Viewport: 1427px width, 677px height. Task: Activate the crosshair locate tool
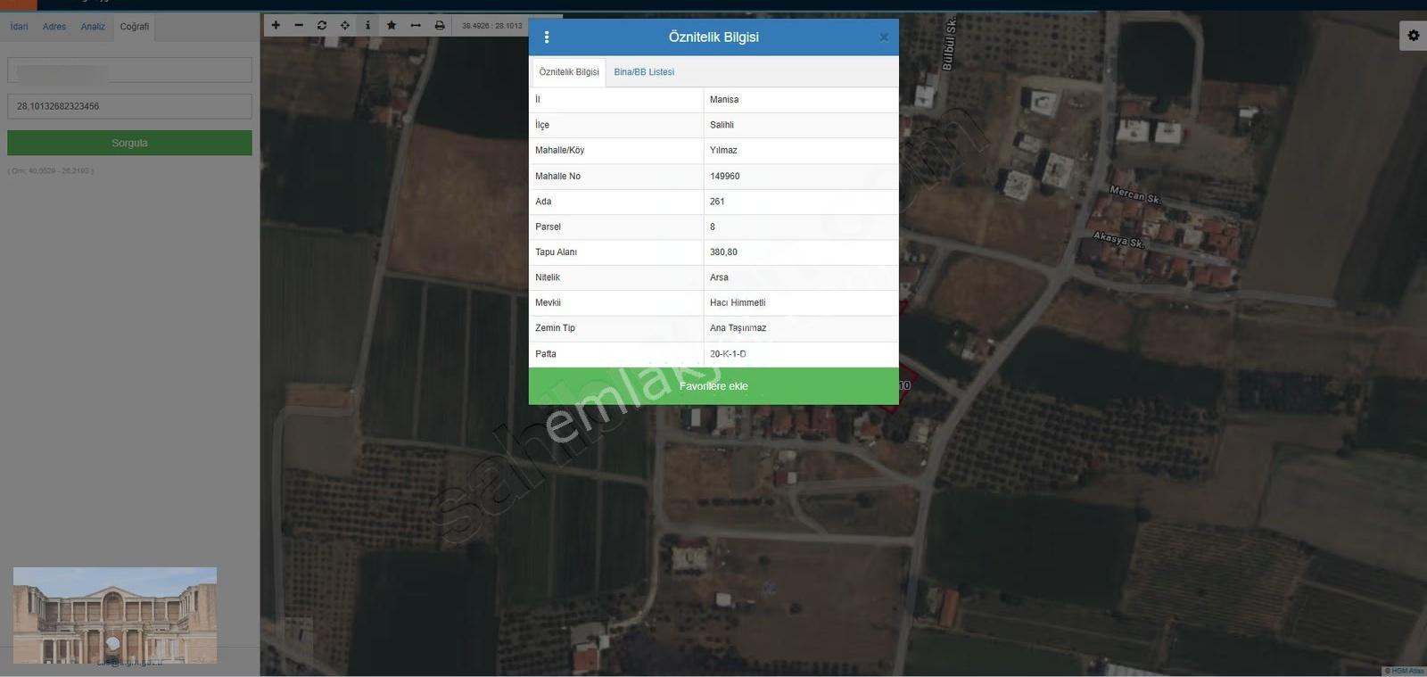click(x=345, y=25)
